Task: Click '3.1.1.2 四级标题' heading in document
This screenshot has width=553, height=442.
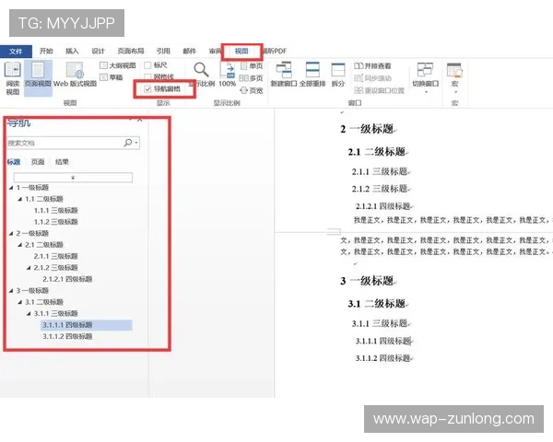Action: click(x=383, y=358)
